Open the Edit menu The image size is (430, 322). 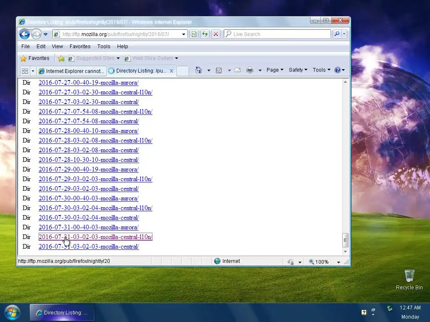point(41,47)
